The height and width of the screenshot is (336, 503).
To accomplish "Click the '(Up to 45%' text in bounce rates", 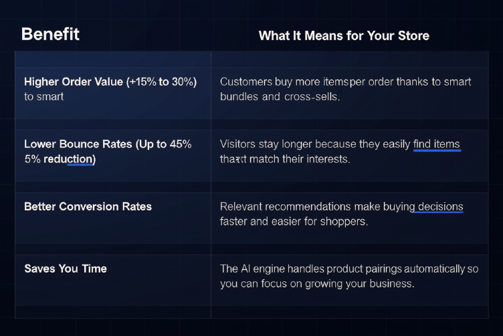I will [x=163, y=144].
